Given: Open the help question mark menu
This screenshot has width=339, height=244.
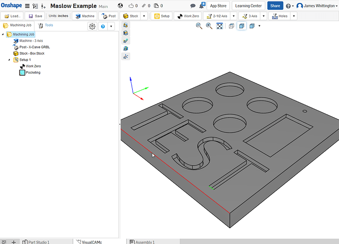Looking at the screenshot, I should pos(290,6).
